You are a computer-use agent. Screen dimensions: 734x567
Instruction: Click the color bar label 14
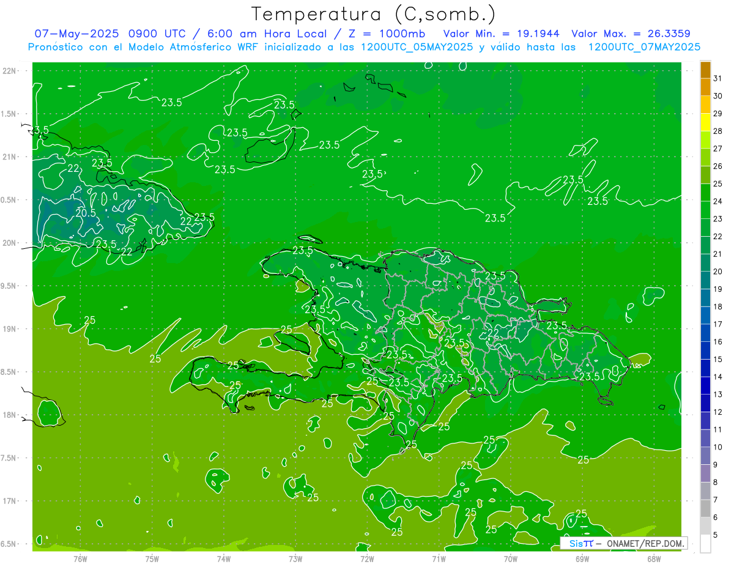(718, 376)
